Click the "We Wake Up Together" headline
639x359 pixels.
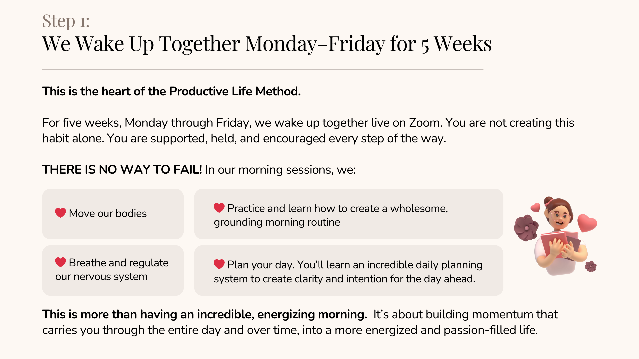pos(267,44)
